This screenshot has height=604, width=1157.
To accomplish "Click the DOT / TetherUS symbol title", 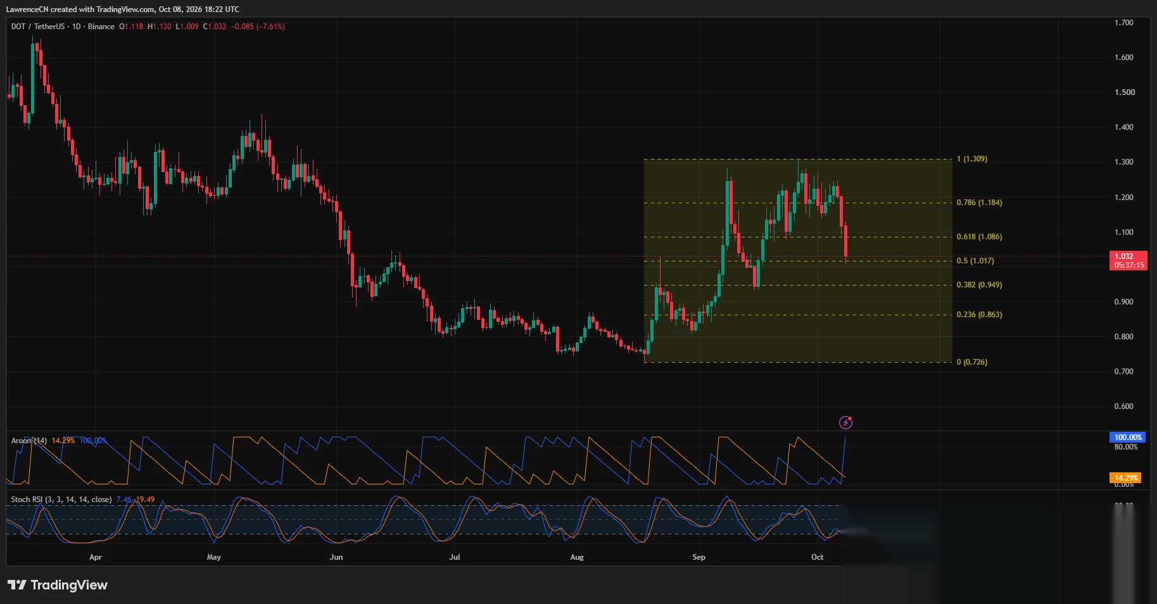I will point(38,27).
